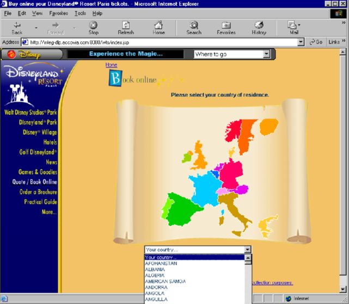349x304 pixels.
Task: Open Walt Disney Studios Park link
Action: click(30, 112)
